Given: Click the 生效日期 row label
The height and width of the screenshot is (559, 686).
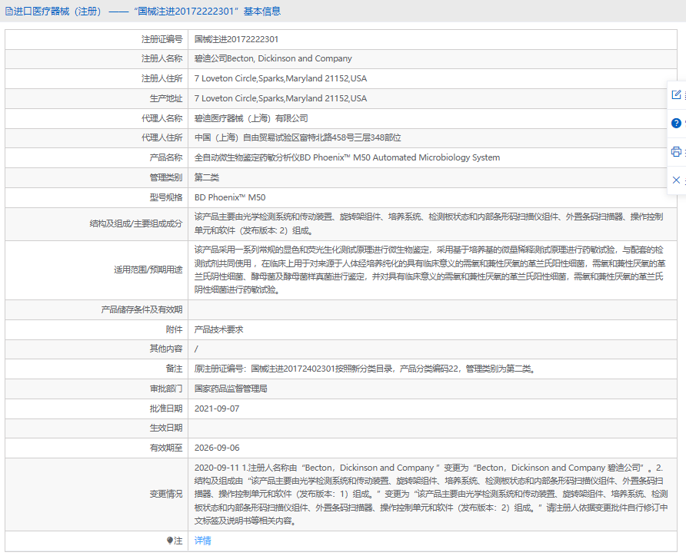Looking at the screenshot, I should click(166, 428).
